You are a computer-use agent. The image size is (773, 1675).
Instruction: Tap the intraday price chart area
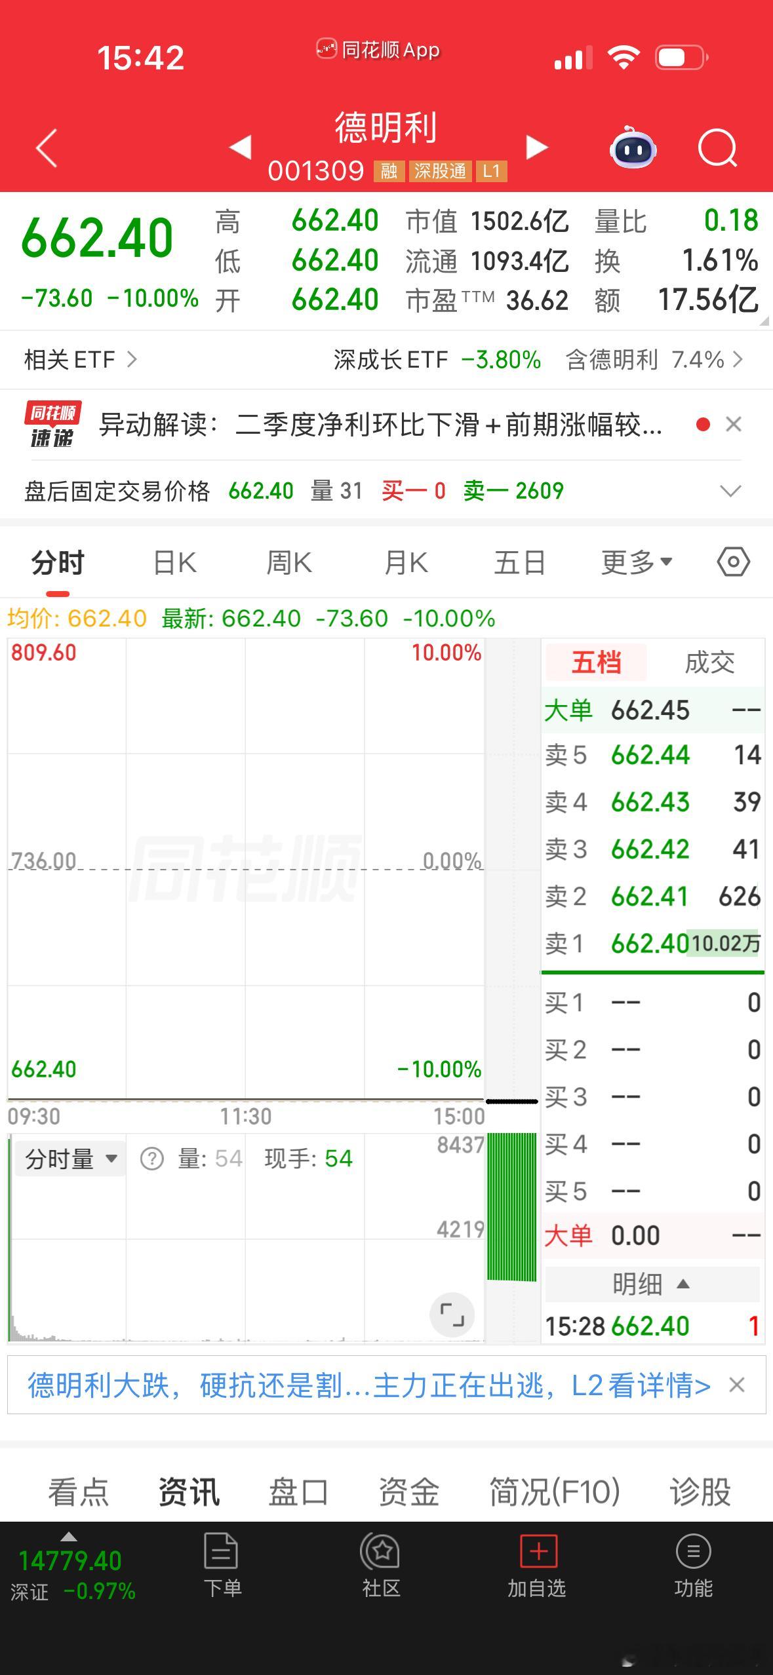pyautogui.click(x=246, y=870)
